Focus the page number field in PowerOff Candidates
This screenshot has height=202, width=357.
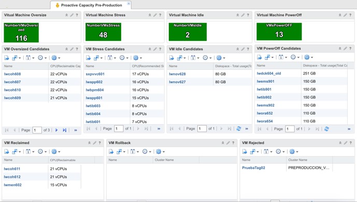click(x=290, y=129)
